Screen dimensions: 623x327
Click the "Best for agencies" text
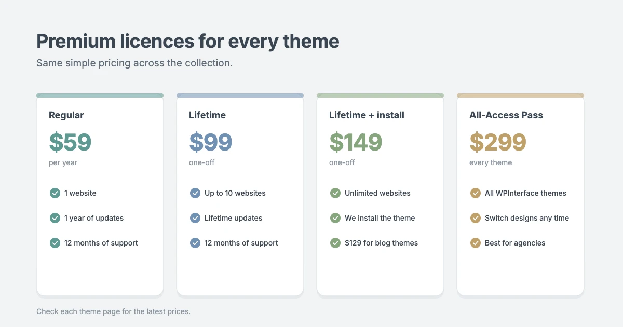tap(515, 243)
